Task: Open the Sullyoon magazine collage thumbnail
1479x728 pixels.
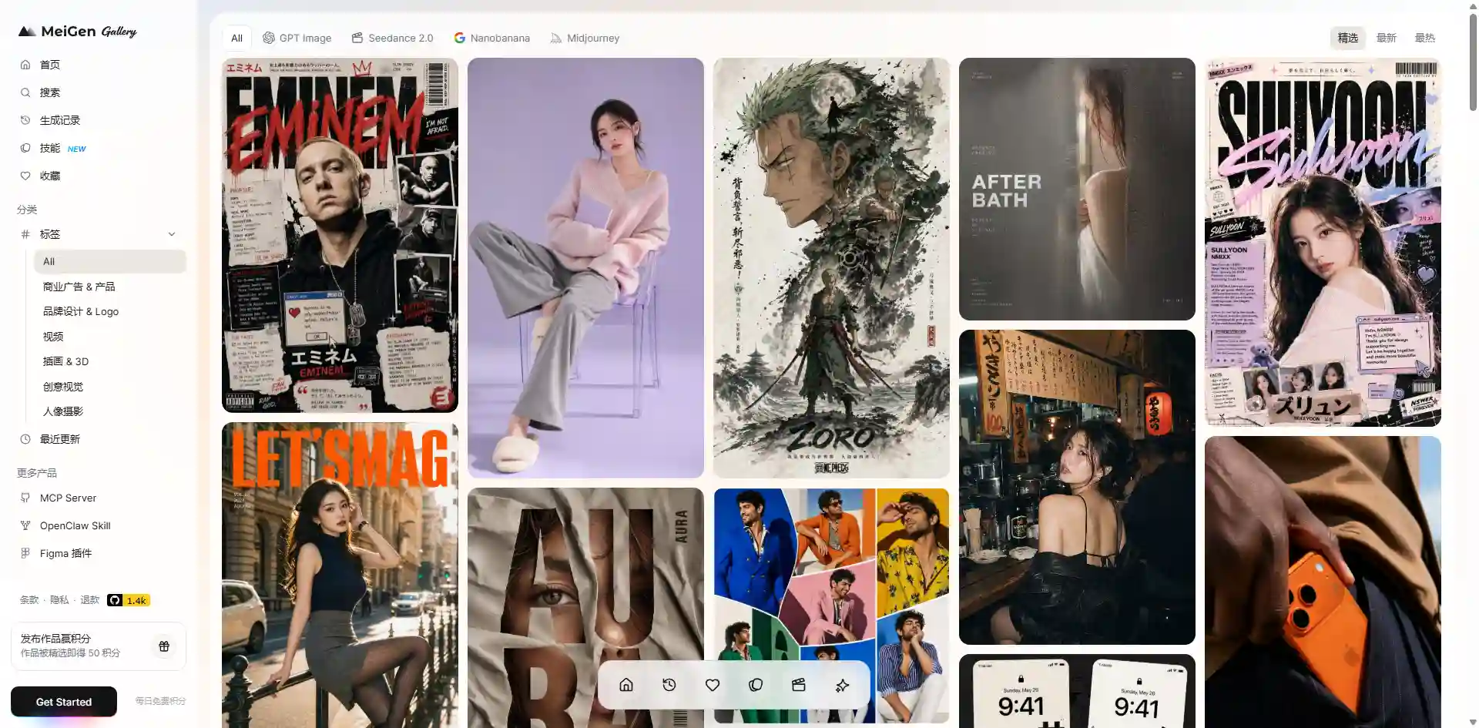Action: point(1323,242)
